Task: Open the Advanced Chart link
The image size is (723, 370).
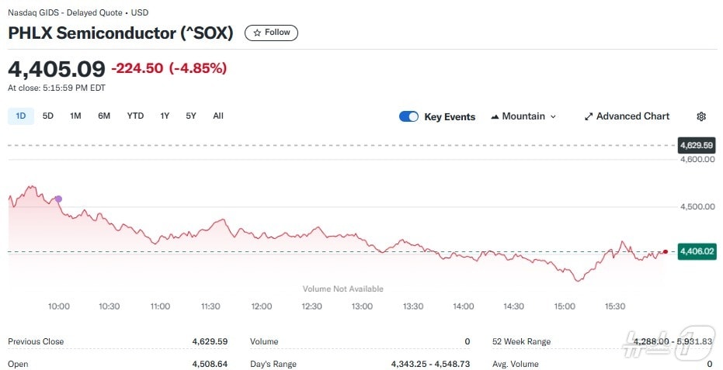Action: (632, 116)
